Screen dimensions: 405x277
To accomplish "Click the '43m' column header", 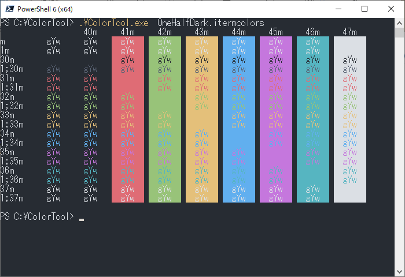I will click(x=202, y=32).
